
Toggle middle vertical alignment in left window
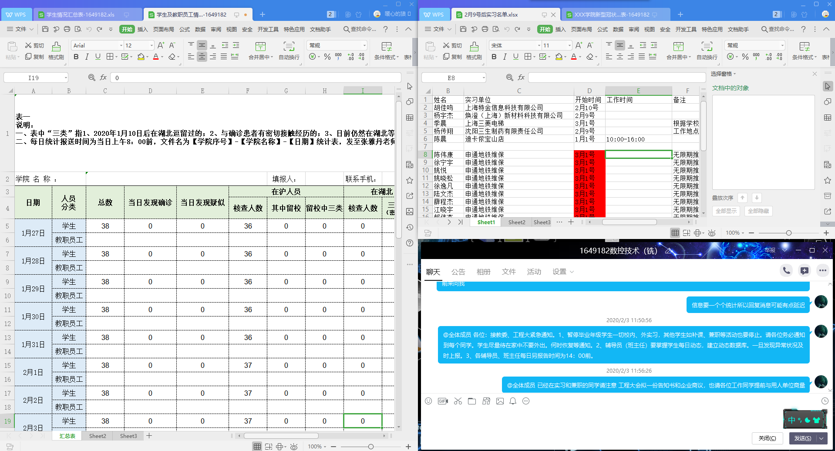click(x=202, y=45)
